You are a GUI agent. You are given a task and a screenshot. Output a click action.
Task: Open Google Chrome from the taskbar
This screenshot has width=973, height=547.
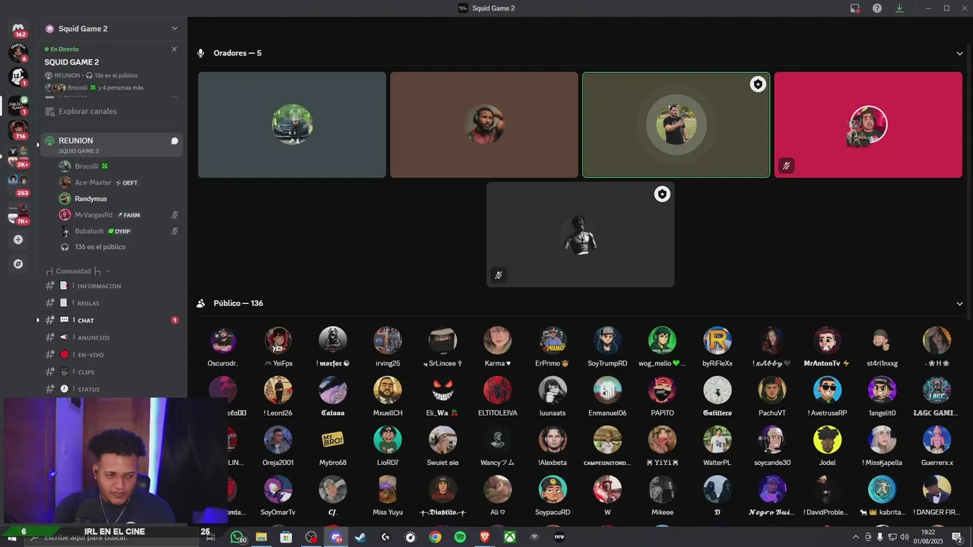[435, 537]
